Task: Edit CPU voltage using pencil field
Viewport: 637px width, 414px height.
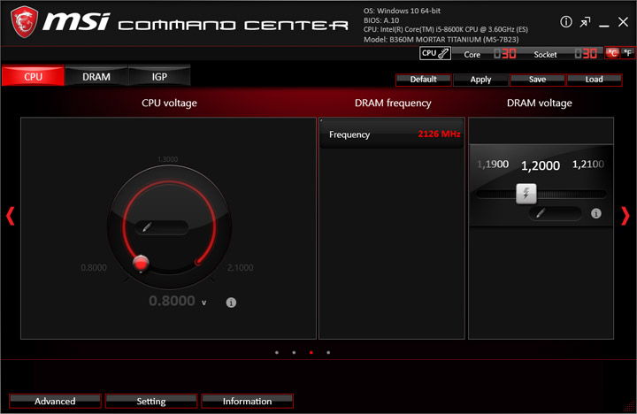Action: point(162,227)
